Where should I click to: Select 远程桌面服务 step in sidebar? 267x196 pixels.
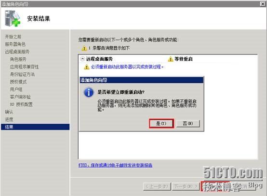(x=17, y=52)
